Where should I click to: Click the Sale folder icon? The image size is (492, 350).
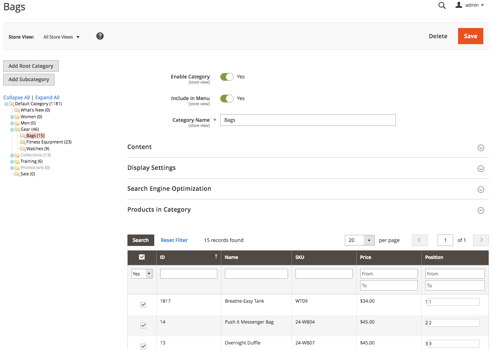coord(17,174)
